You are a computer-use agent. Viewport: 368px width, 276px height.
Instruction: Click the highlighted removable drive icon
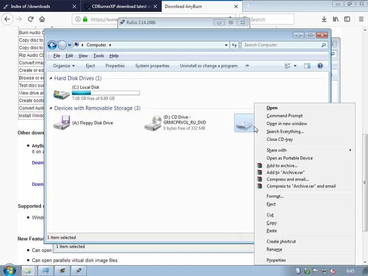244,123
